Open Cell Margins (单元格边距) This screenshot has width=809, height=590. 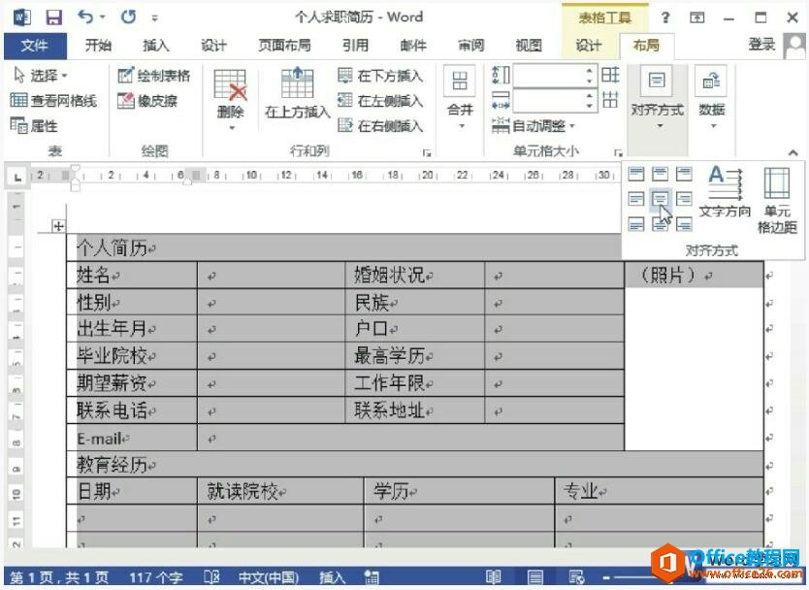777,200
